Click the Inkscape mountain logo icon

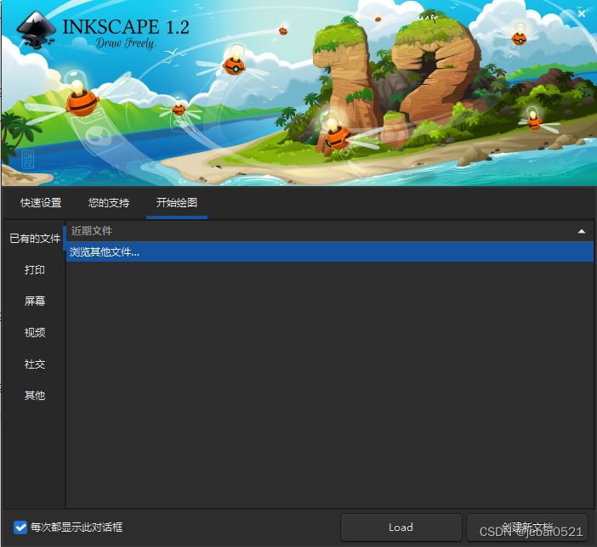37,30
